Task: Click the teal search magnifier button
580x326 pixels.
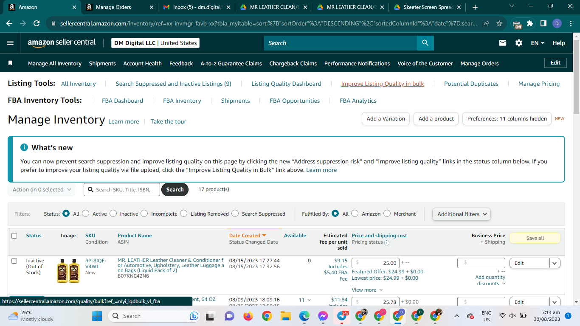Action: coord(425,43)
